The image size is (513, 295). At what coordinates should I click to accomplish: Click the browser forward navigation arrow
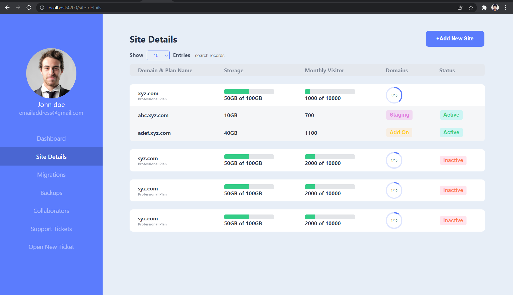(x=18, y=7)
